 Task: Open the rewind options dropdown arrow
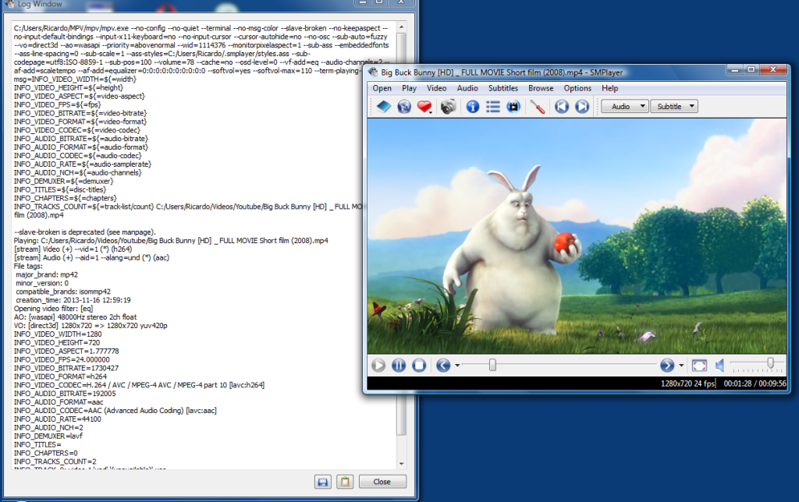457,366
